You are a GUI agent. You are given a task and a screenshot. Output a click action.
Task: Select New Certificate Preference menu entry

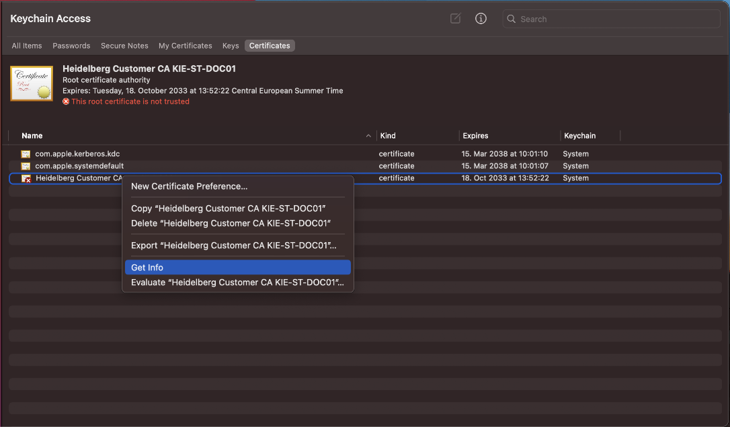click(189, 186)
